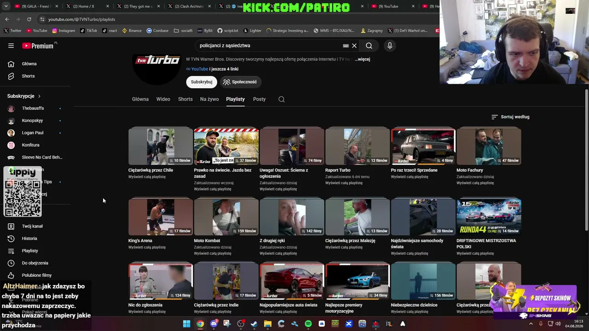Open Moto Kombat playlist title
The image size is (589, 331).
click(x=207, y=241)
